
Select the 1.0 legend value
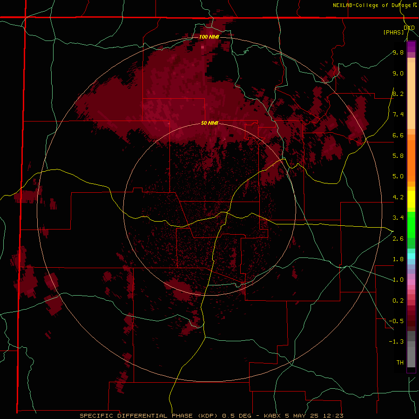(x=398, y=280)
